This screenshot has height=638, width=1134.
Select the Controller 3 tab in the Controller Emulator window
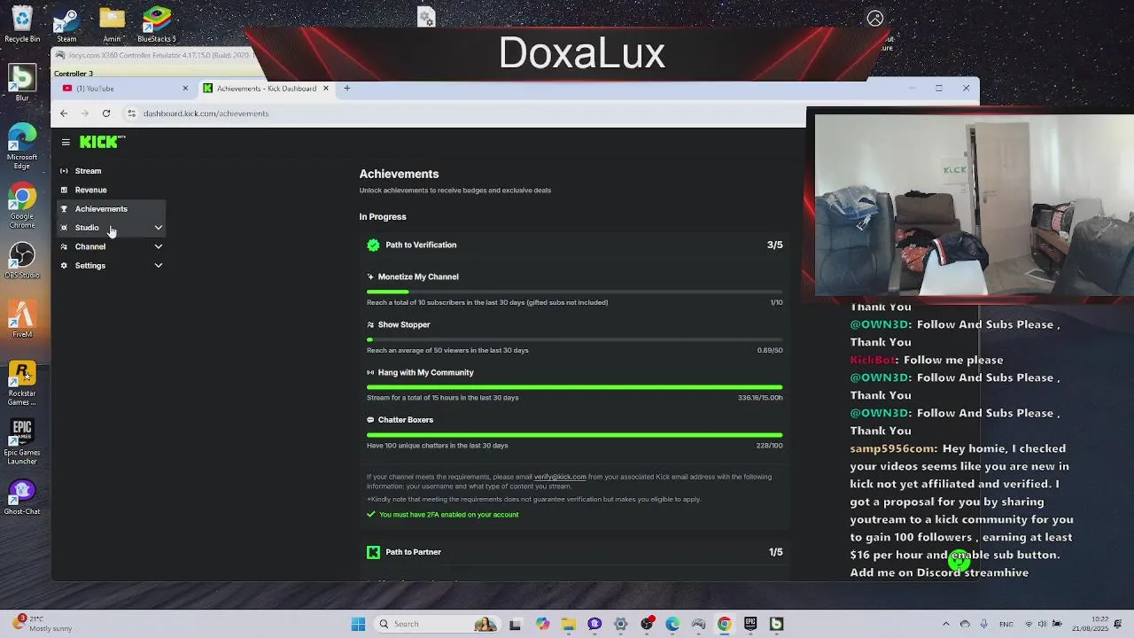click(x=74, y=74)
